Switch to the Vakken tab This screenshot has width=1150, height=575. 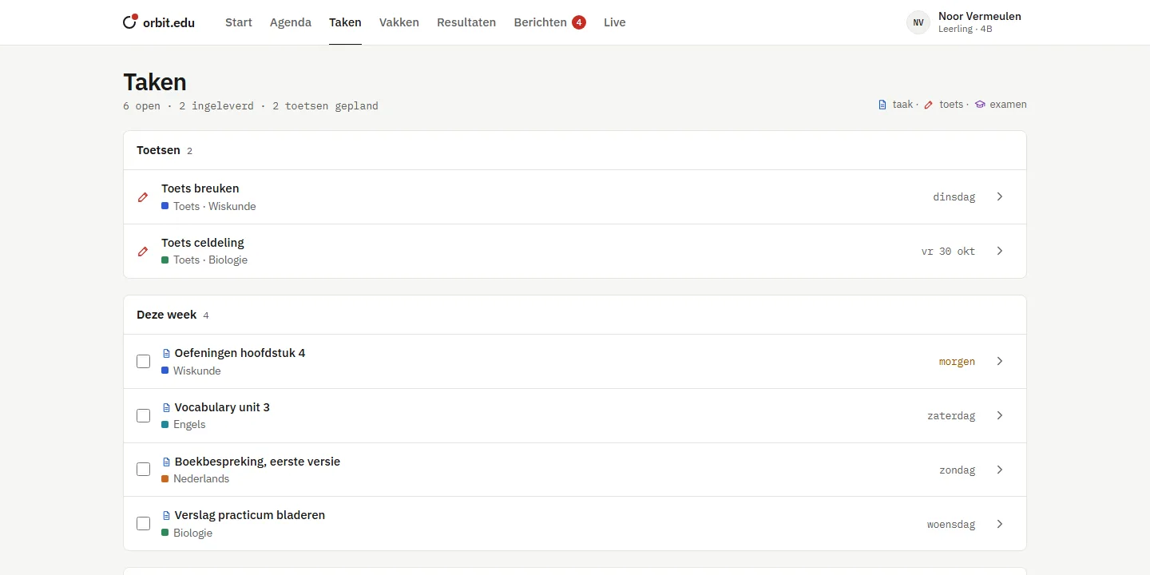[x=399, y=22]
